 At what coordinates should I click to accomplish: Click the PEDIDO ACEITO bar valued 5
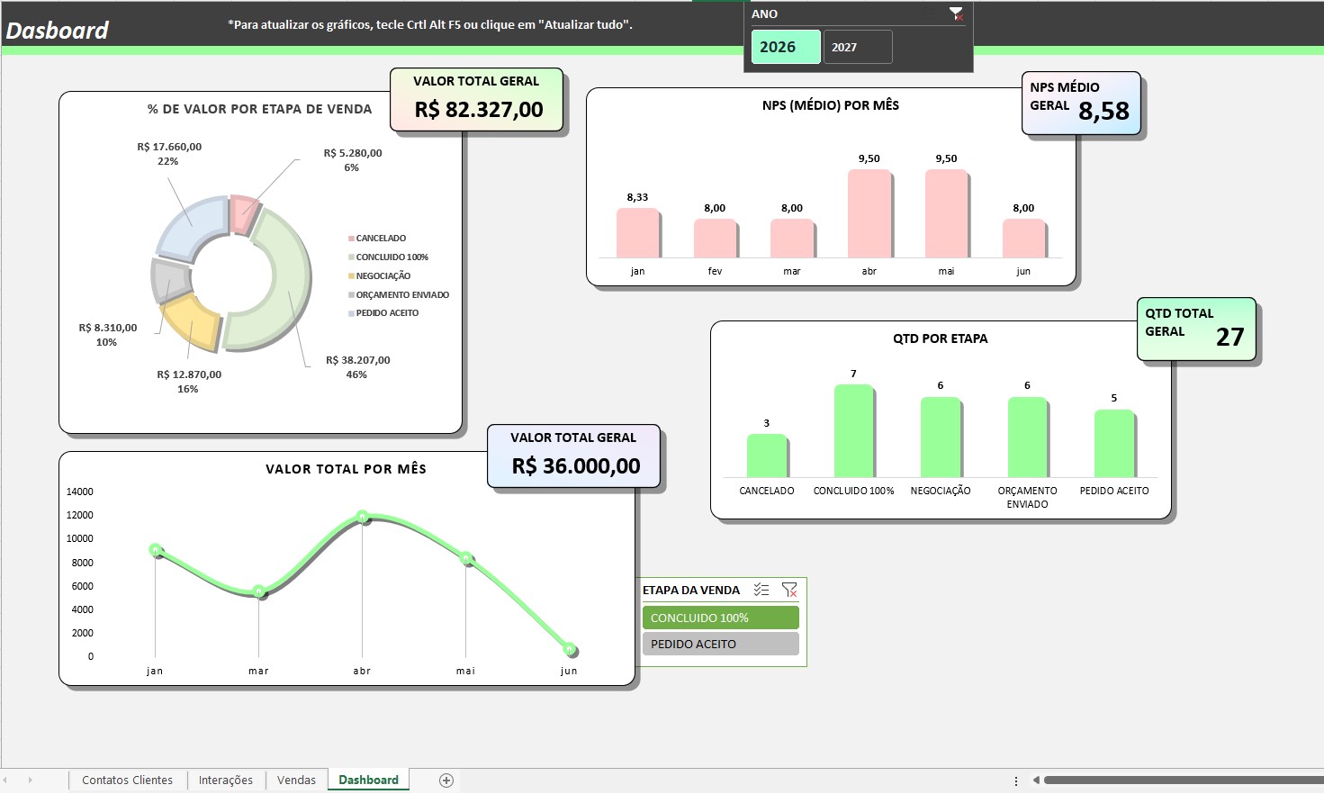coord(1115,444)
